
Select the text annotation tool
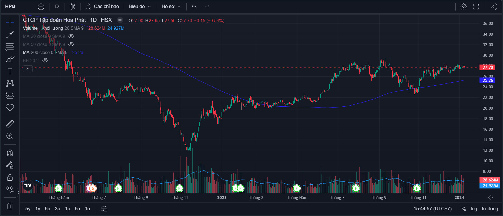tap(10, 71)
